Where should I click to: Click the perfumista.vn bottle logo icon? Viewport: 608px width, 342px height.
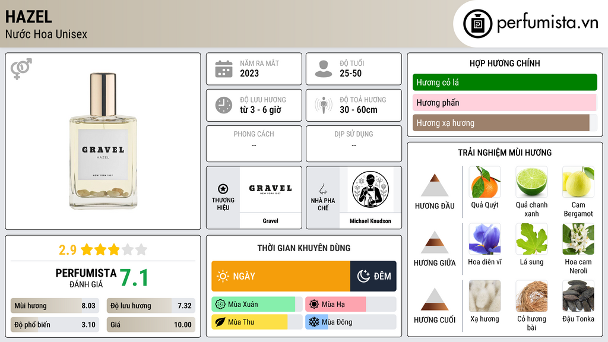click(477, 24)
